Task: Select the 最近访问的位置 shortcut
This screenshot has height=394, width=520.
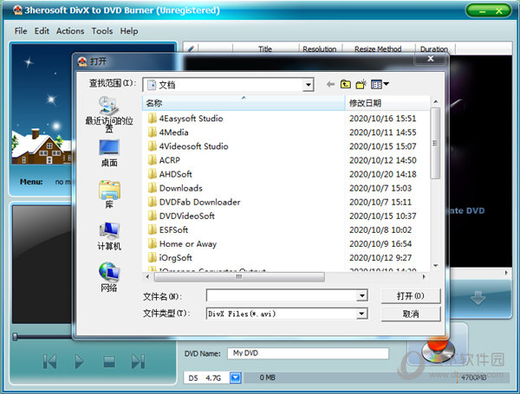Action: click(109, 114)
